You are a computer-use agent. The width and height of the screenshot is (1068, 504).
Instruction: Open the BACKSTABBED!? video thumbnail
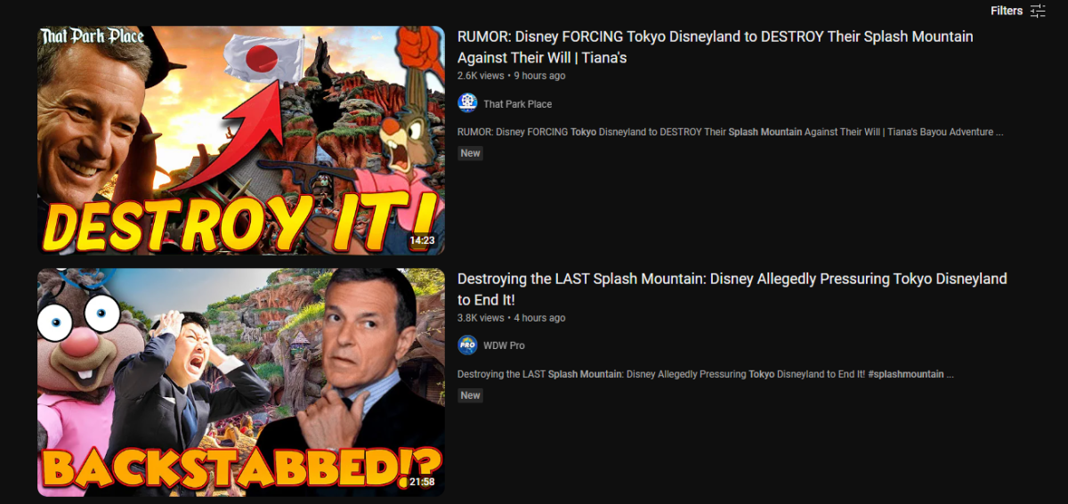pyautogui.click(x=241, y=383)
